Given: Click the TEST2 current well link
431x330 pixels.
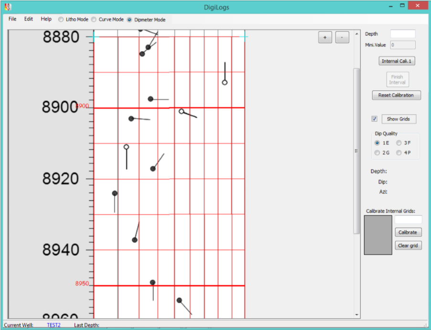Looking at the screenshot, I should (53, 325).
